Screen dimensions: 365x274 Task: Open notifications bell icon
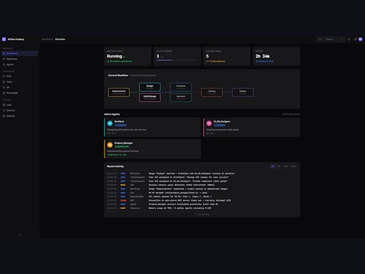(x=355, y=39)
